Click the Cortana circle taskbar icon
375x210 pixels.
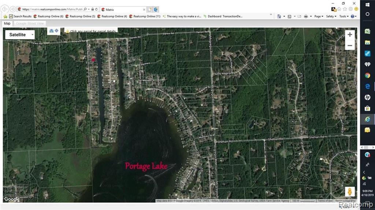[367, 14]
